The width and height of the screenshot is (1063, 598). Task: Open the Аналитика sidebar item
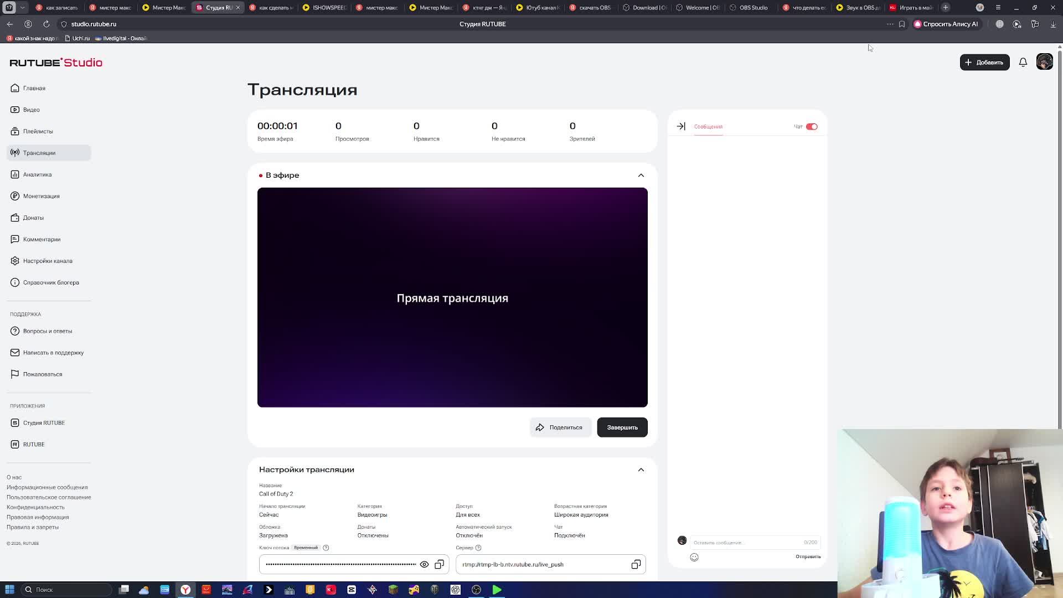(37, 174)
